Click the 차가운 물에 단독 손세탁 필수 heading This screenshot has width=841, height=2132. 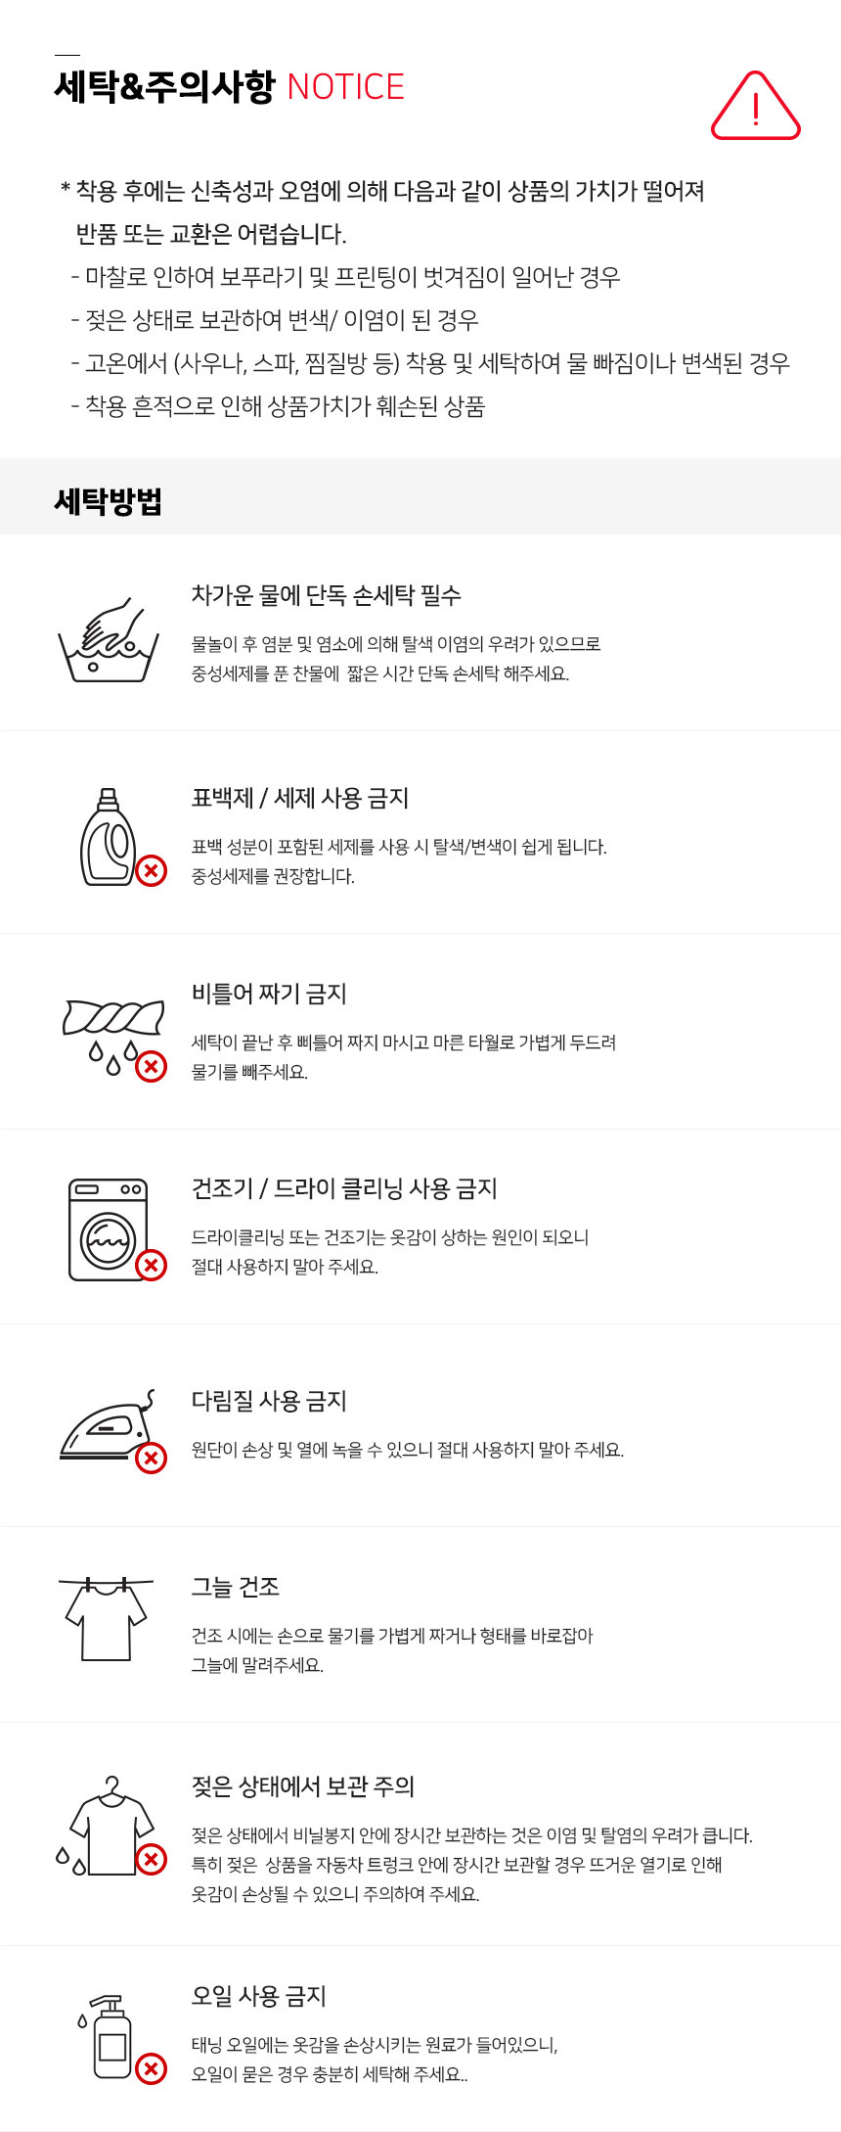[326, 595]
